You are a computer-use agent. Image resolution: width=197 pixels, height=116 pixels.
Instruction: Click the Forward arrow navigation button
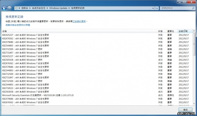tap(10, 8)
